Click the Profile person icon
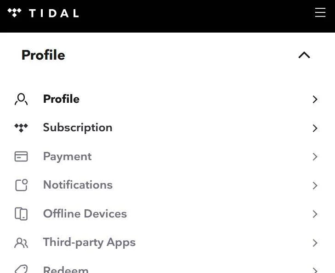The height and width of the screenshot is (273, 335). [x=21, y=99]
